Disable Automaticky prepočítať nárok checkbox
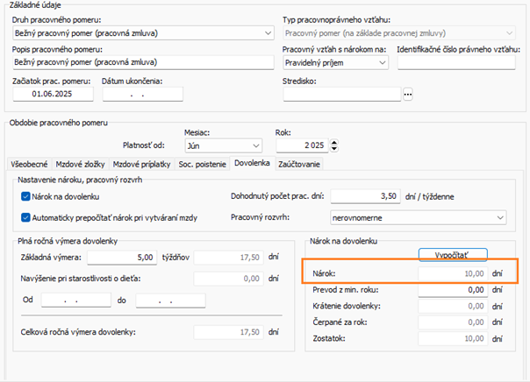This screenshot has height=382, width=530. tap(25, 217)
